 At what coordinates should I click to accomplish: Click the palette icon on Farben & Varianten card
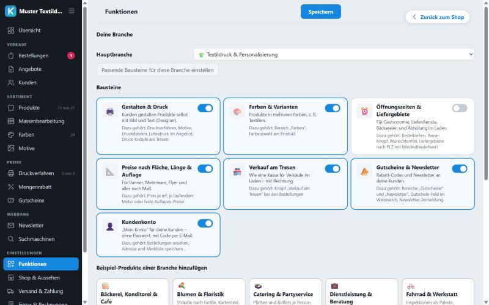click(x=237, y=112)
